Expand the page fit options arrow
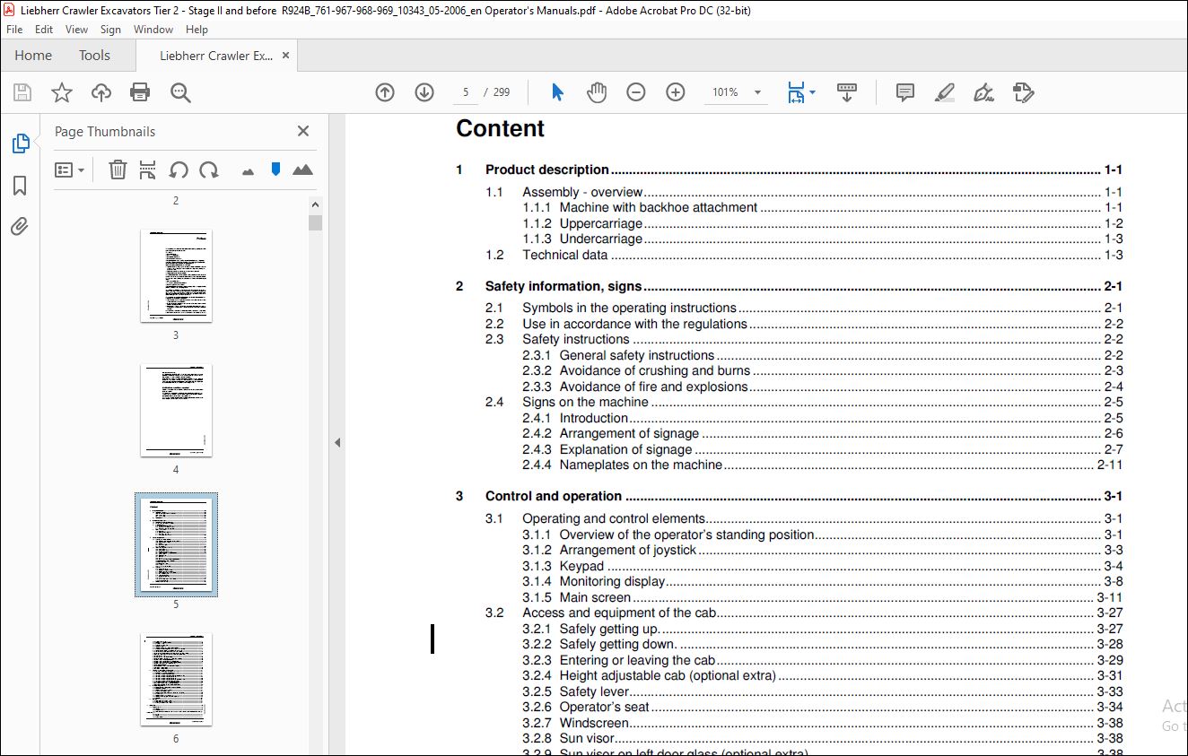 pos(812,91)
